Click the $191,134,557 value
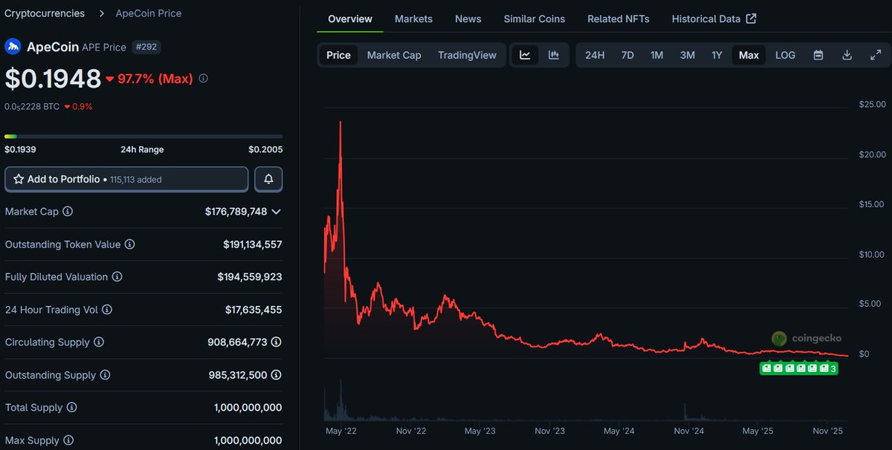892x450 pixels. (253, 244)
